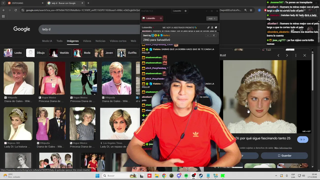Open KickTalk settings gear icon
This screenshot has height=180, width=320.
point(185,11)
